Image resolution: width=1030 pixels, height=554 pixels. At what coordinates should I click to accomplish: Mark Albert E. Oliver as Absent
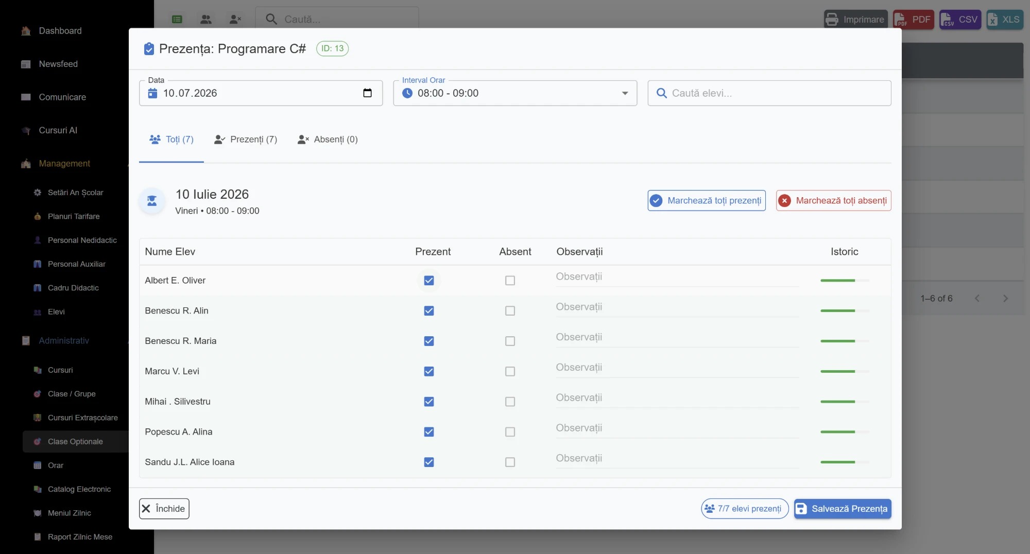point(510,281)
